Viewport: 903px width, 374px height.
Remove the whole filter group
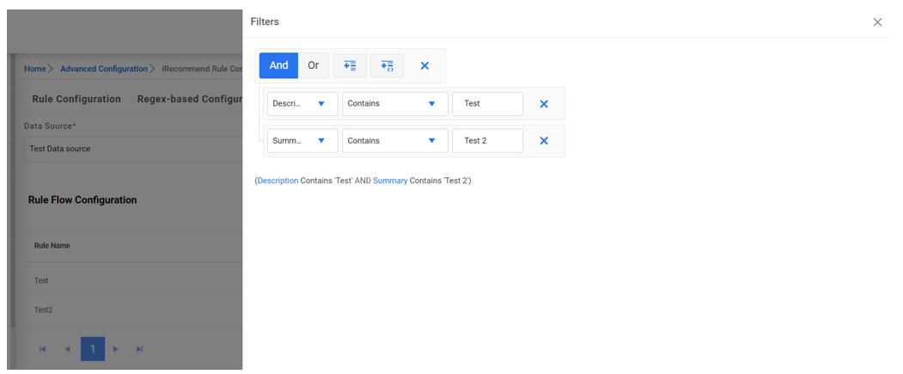(x=424, y=65)
